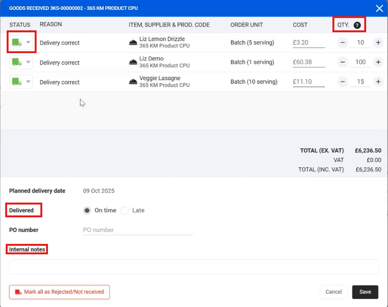The width and height of the screenshot is (388, 307).
Task: Click the green truck status icon for Liz Lemon Drizzle
Action: point(17,43)
